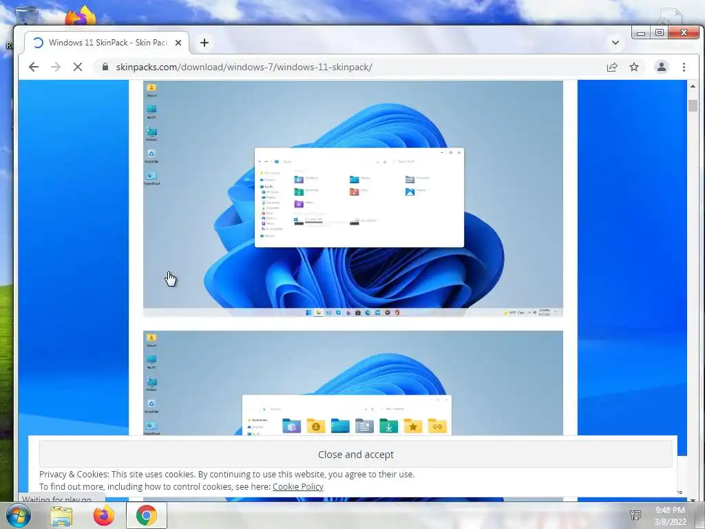
Task: Open the Chrome three-dot menu
Action: click(684, 67)
